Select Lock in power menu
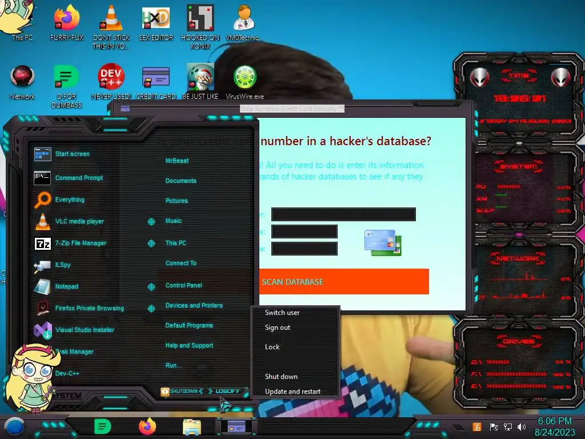Screen dimensions: 585x439 pyautogui.click(x=272, y=347)
